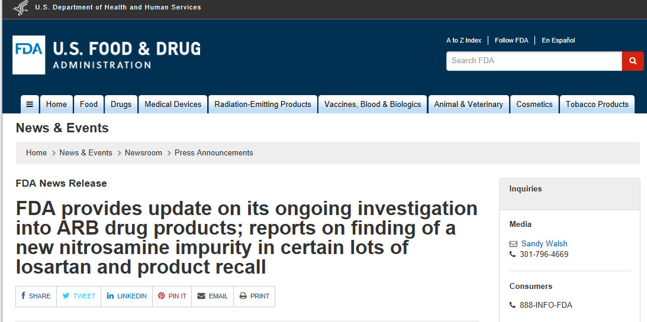Email this news release
The image size is (647, 322).
(x=213, y=296)
